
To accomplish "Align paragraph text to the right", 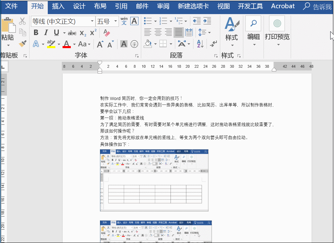I will [168, 32].
